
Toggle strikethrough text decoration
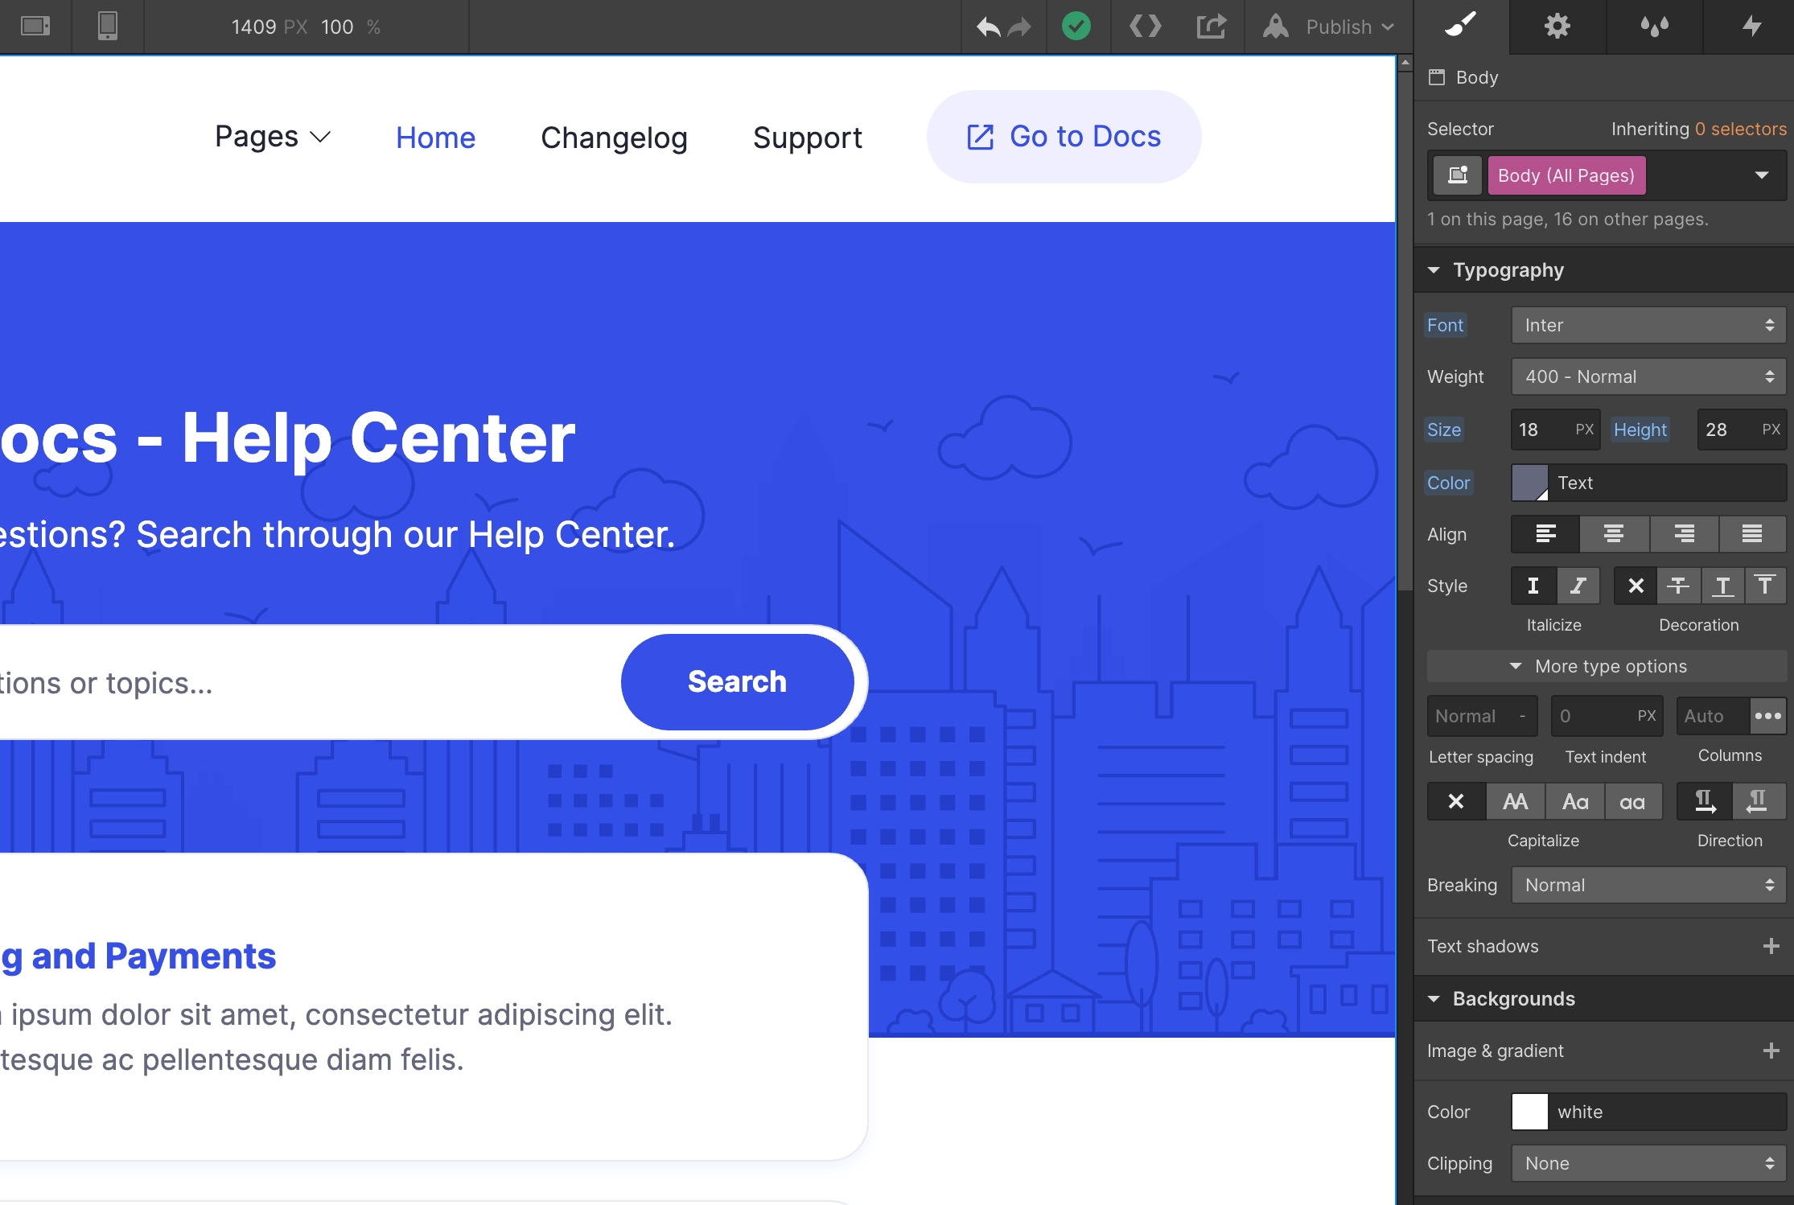(1679, 586)
